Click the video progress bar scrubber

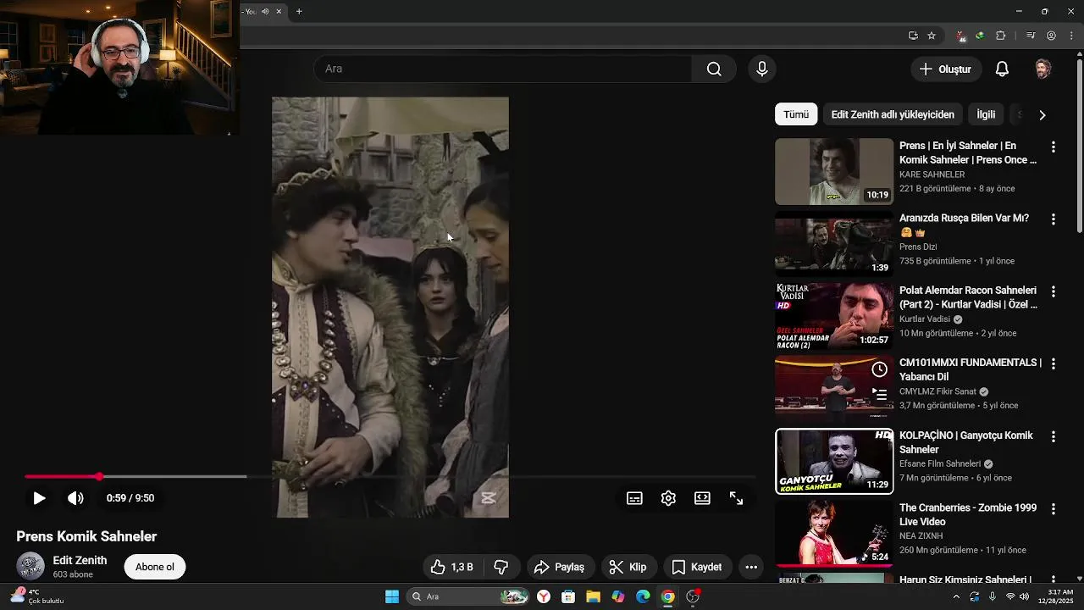[x=99, y=477]
